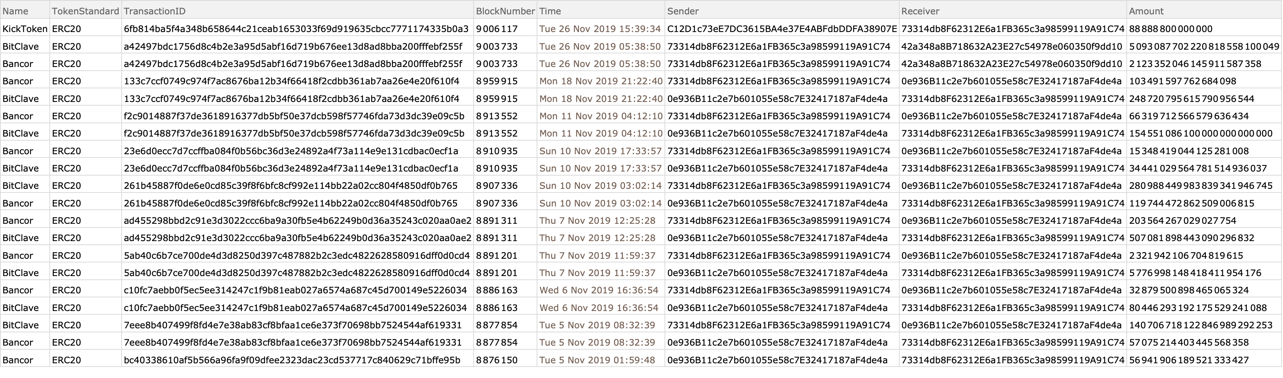The height and width of the screenshot is (378, 1283).
Task: Select amount 15 348 419 044 125 281 008
Action: [x=1189, y=151]
